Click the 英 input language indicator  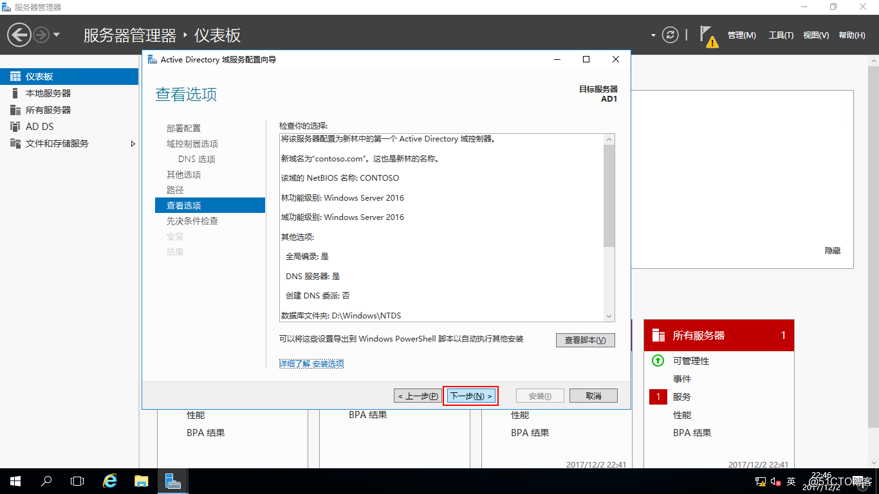click(x=791, y=481)
